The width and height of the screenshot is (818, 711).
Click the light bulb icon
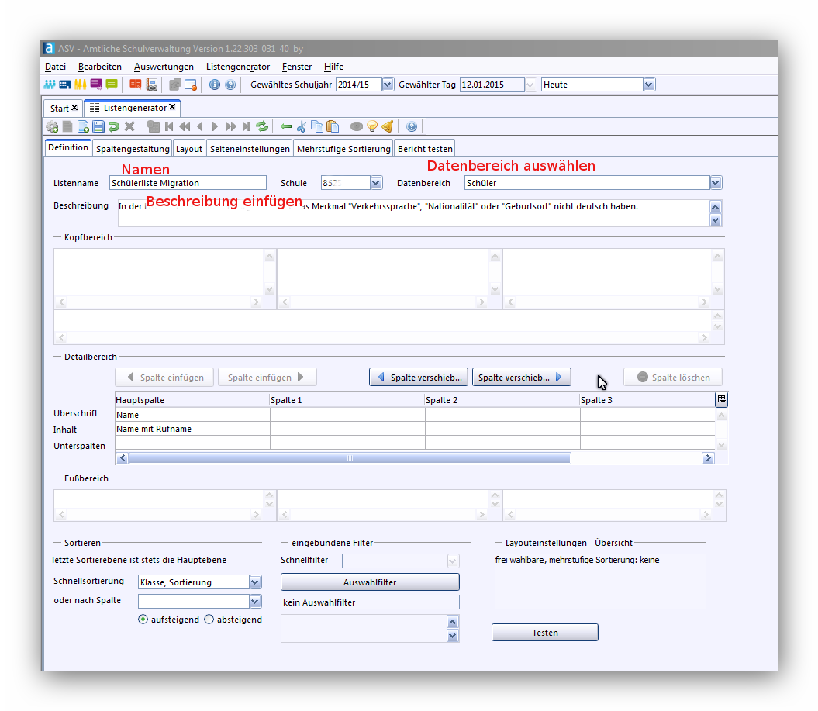372,126
